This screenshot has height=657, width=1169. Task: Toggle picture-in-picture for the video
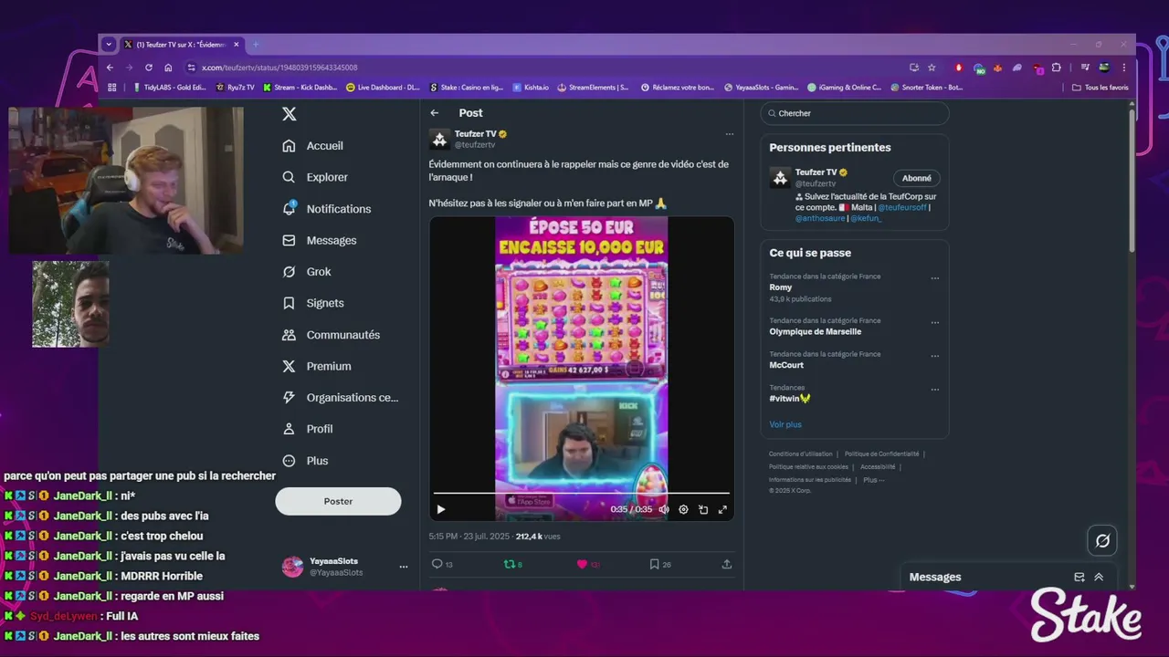[703, 509]
